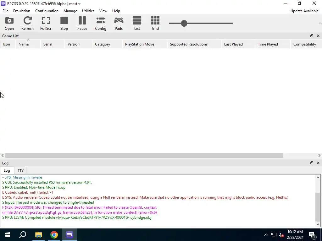Click the horizontal scrollbar right arrow

[319, 156]
